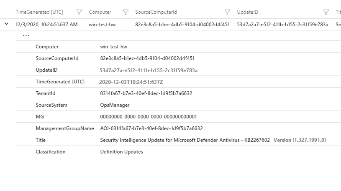Click the ManagementGroupName value AOI-0314fa67

click(x=151, y=128)
